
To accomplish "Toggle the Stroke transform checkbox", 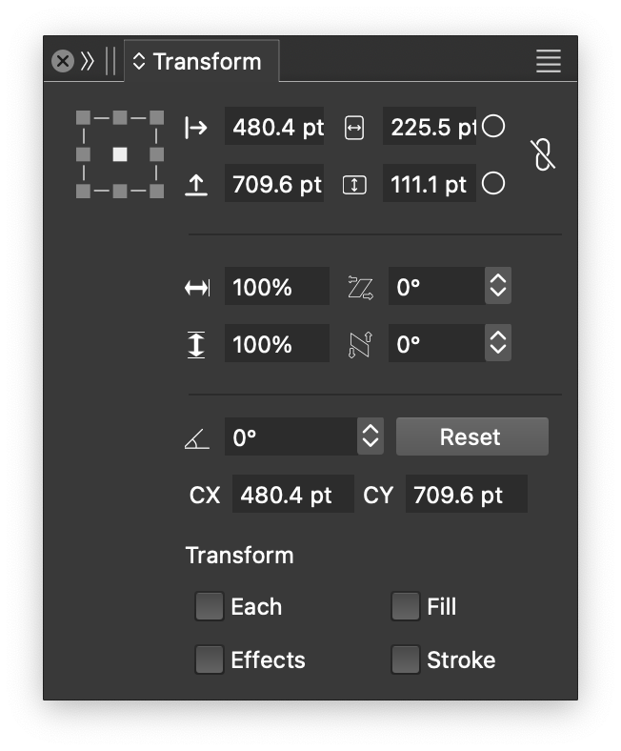I will 406,660.
